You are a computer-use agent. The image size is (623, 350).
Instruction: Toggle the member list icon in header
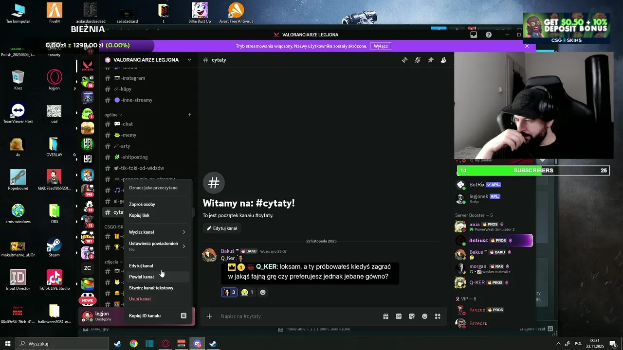pos(443,60)
